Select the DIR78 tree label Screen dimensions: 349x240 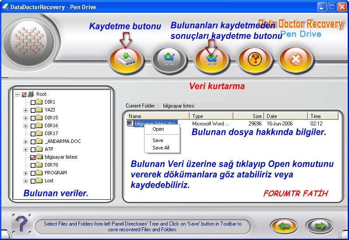[51, 165]
